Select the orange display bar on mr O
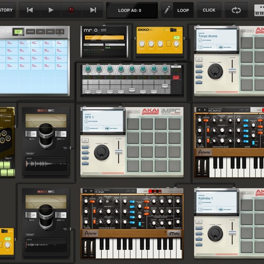The height and width of the screenshot is (264, 264). [x=105, y=37]
